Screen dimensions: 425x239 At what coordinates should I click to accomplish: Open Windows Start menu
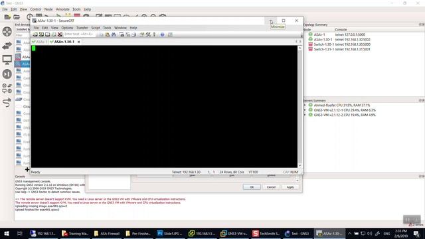pos(7,233)
